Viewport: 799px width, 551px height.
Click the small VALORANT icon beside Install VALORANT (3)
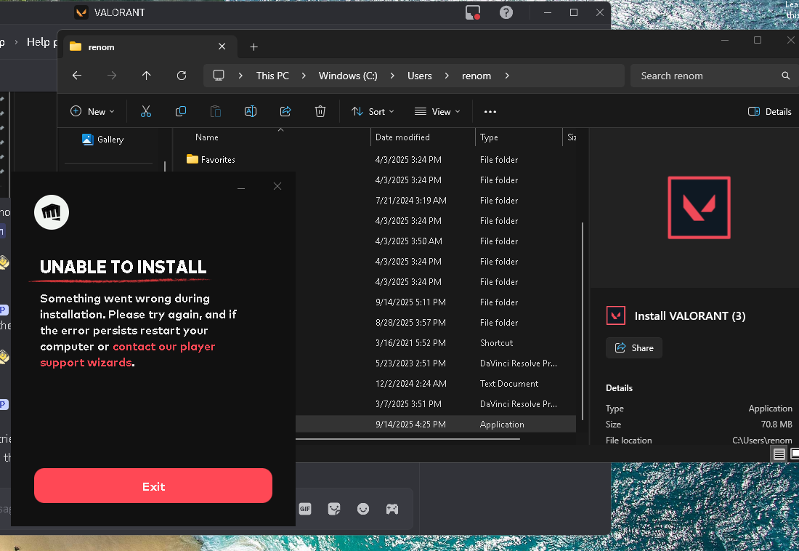point(615,315)
